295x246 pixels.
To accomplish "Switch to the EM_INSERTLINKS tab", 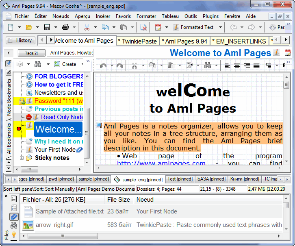I will click(x=239, y=41).
